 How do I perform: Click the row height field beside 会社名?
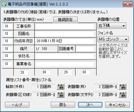(x=8, y=56)
